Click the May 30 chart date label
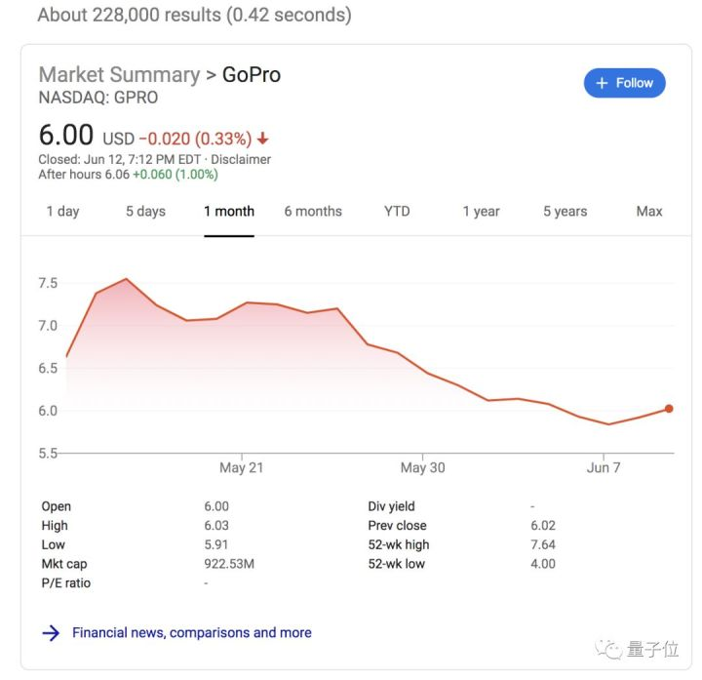 tap(422, 467)
